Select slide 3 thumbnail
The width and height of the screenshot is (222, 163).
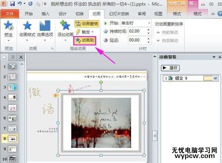pyautogui.click(x=13, y=87)
